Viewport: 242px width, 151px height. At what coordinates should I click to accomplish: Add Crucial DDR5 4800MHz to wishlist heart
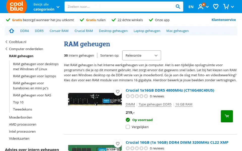(x=118, y=92)
